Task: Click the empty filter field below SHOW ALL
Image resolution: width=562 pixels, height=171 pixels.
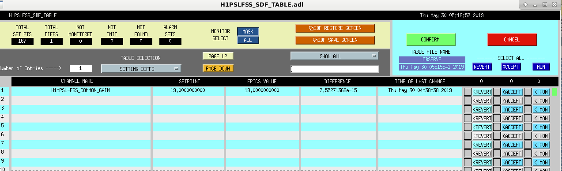Action: tap(335, 69)
